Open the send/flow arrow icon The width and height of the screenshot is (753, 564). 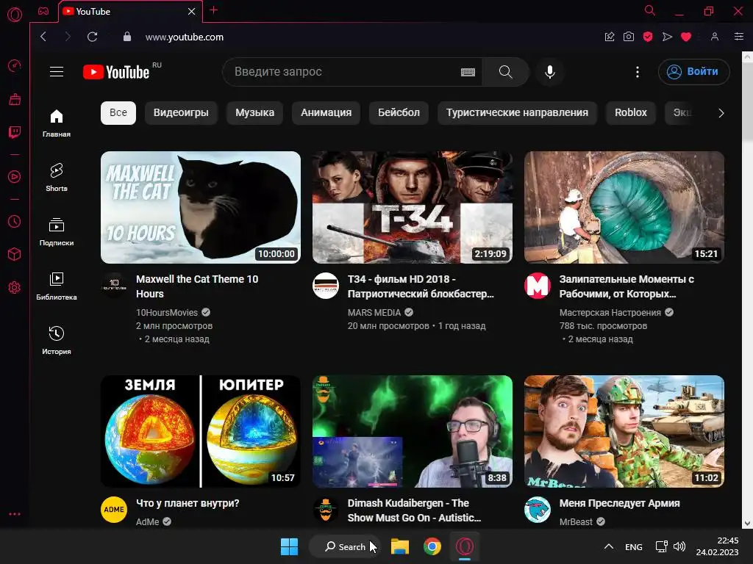click(x=667, y=37)
